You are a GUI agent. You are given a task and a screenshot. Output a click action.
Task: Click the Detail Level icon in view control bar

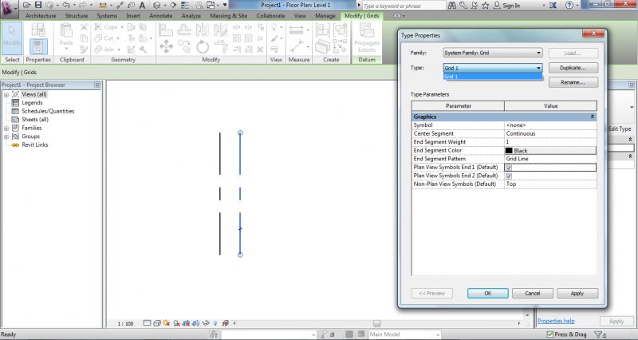point(147,323)
